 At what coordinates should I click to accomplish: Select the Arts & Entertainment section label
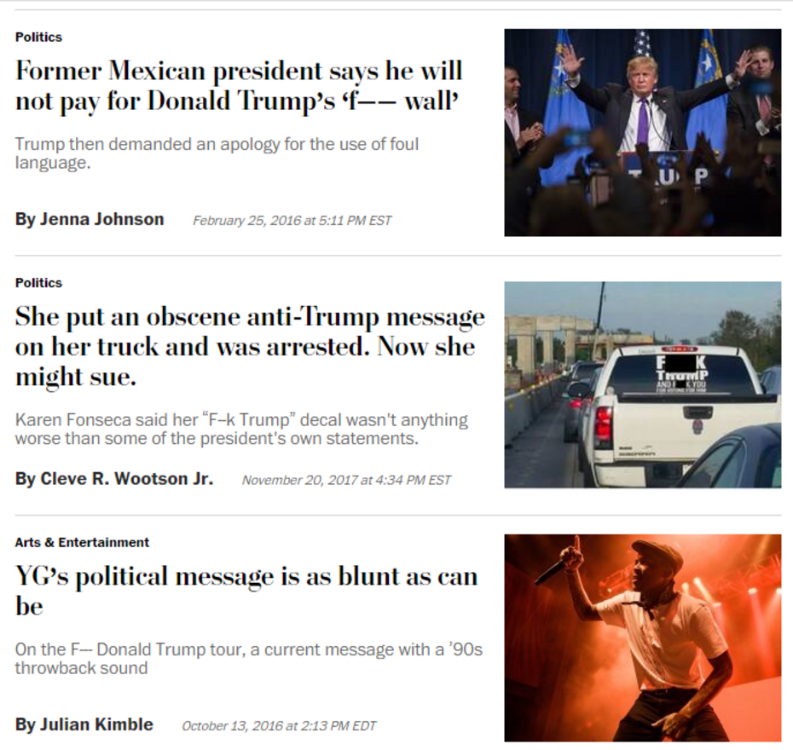[82, 542]
